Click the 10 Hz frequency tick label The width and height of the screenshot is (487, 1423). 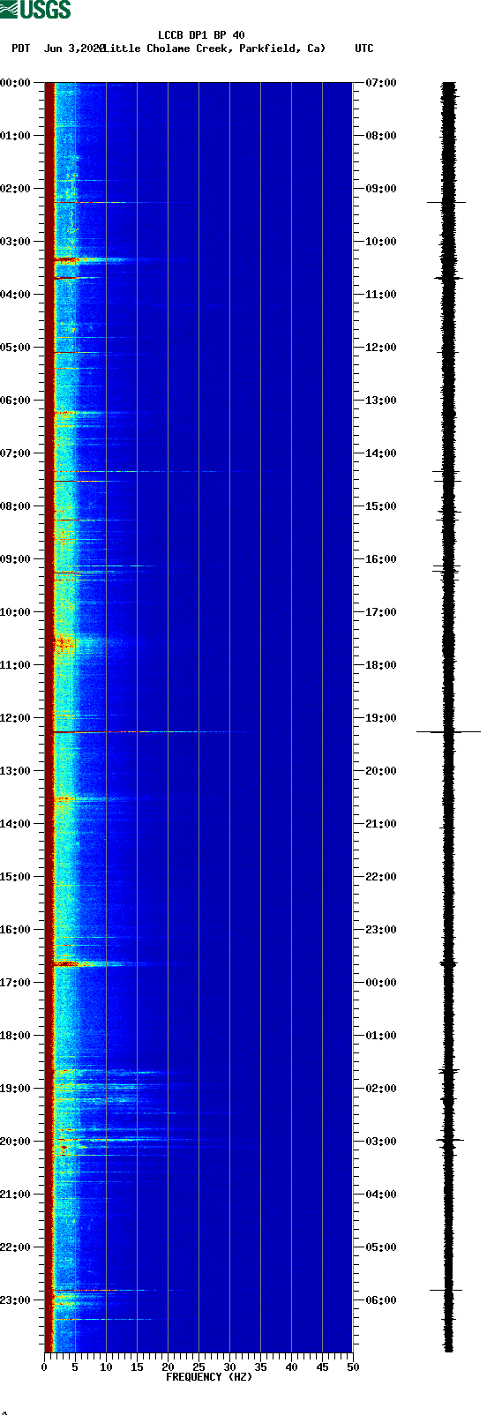coord(106,1367)
